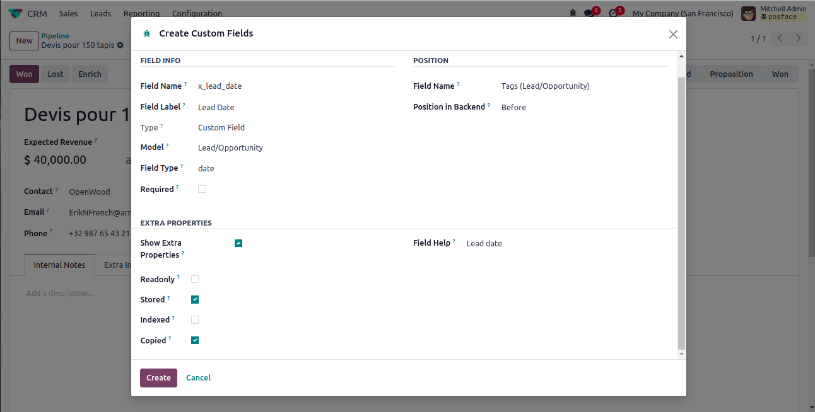Click the Create button
Screen dimensions: 815x412
[158, 378]
